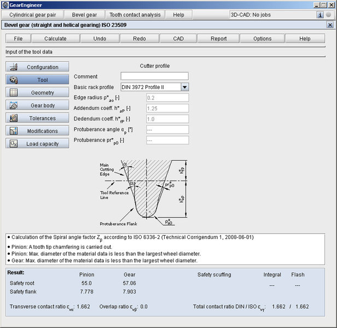Screen dimensions: 337x328
Task: Open the Load capacity section
Action: (x=38, y=144)
